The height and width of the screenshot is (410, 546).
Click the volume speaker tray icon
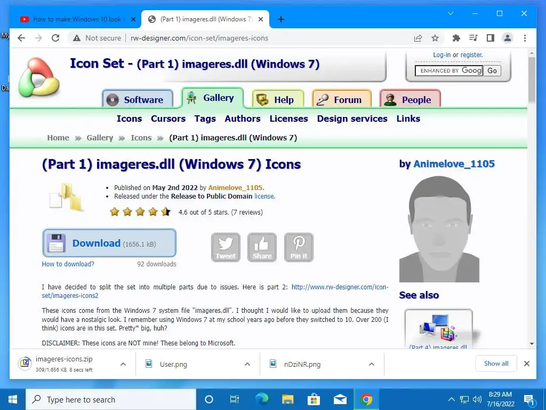click(x=477, y=399)
